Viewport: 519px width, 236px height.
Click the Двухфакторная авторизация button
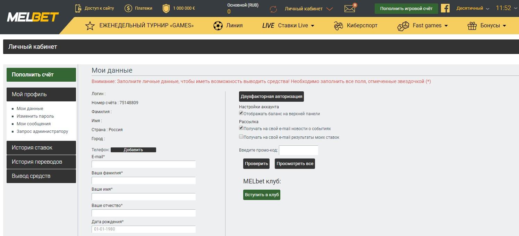click(x=271, y=97)
